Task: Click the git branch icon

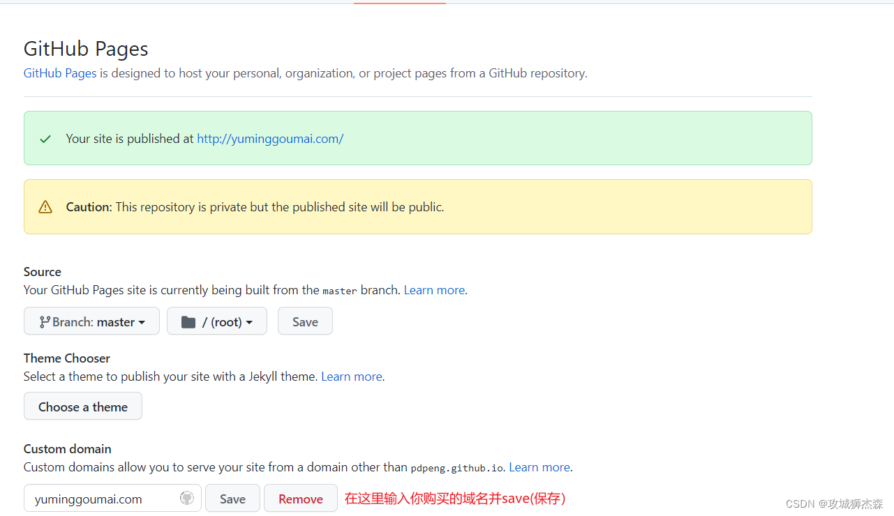Action: pyautogui.click(x=45, y=322)
